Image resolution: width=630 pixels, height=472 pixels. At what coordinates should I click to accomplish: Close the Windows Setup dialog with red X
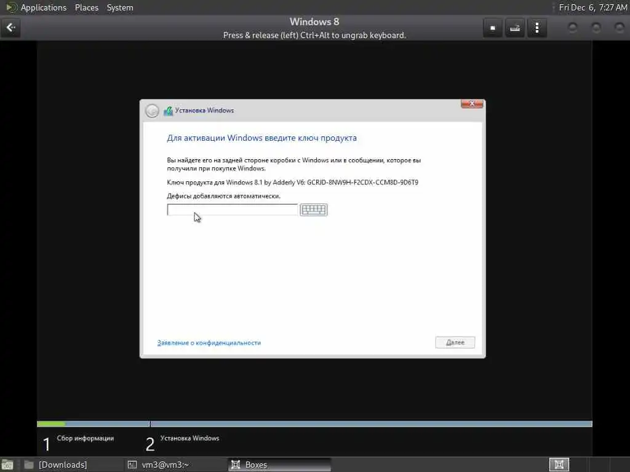pyautogui.click(x=472, y=104)
